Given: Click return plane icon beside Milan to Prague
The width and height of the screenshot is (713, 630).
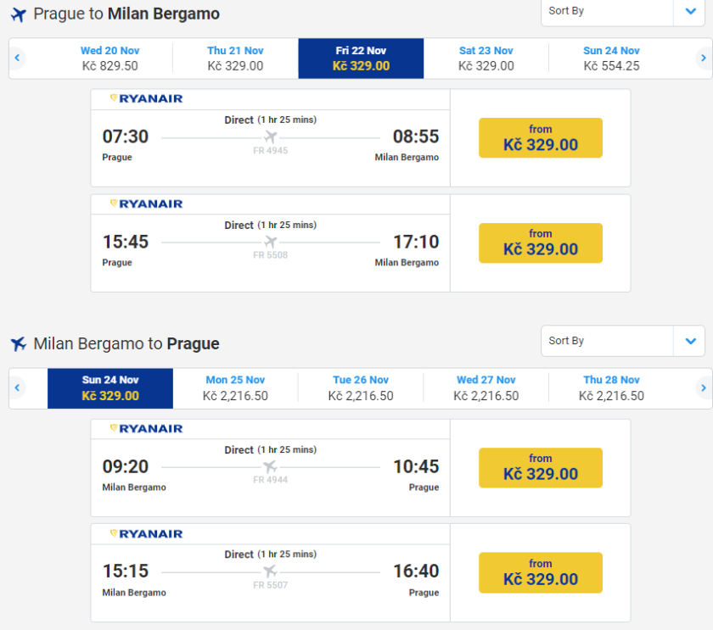Looking at the screenshot, I should click(x=19, y=344).
